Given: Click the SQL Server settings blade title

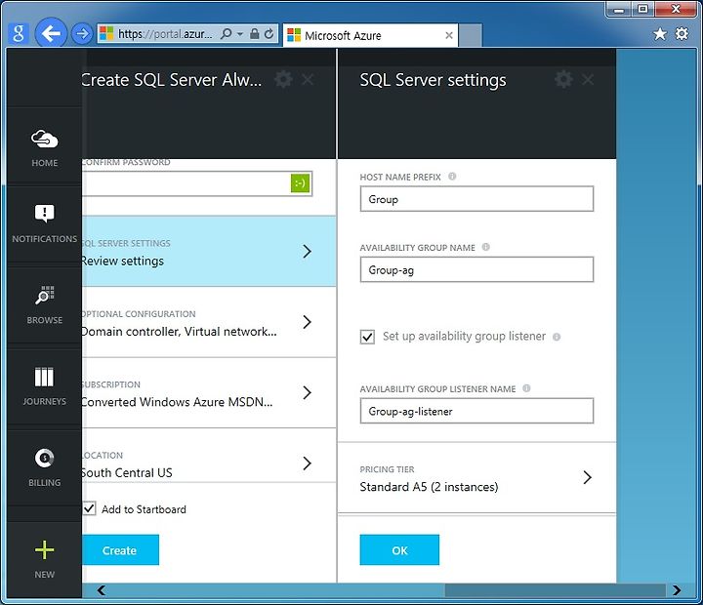Looking at the screenshot, I should pyautogui.click(x=433, y=80).
